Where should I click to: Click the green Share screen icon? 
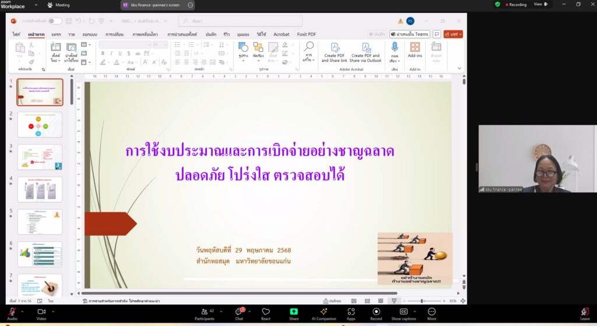click(294, 311)
